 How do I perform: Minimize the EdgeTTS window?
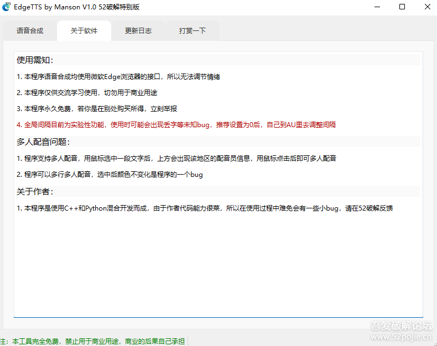pos(377,7)
